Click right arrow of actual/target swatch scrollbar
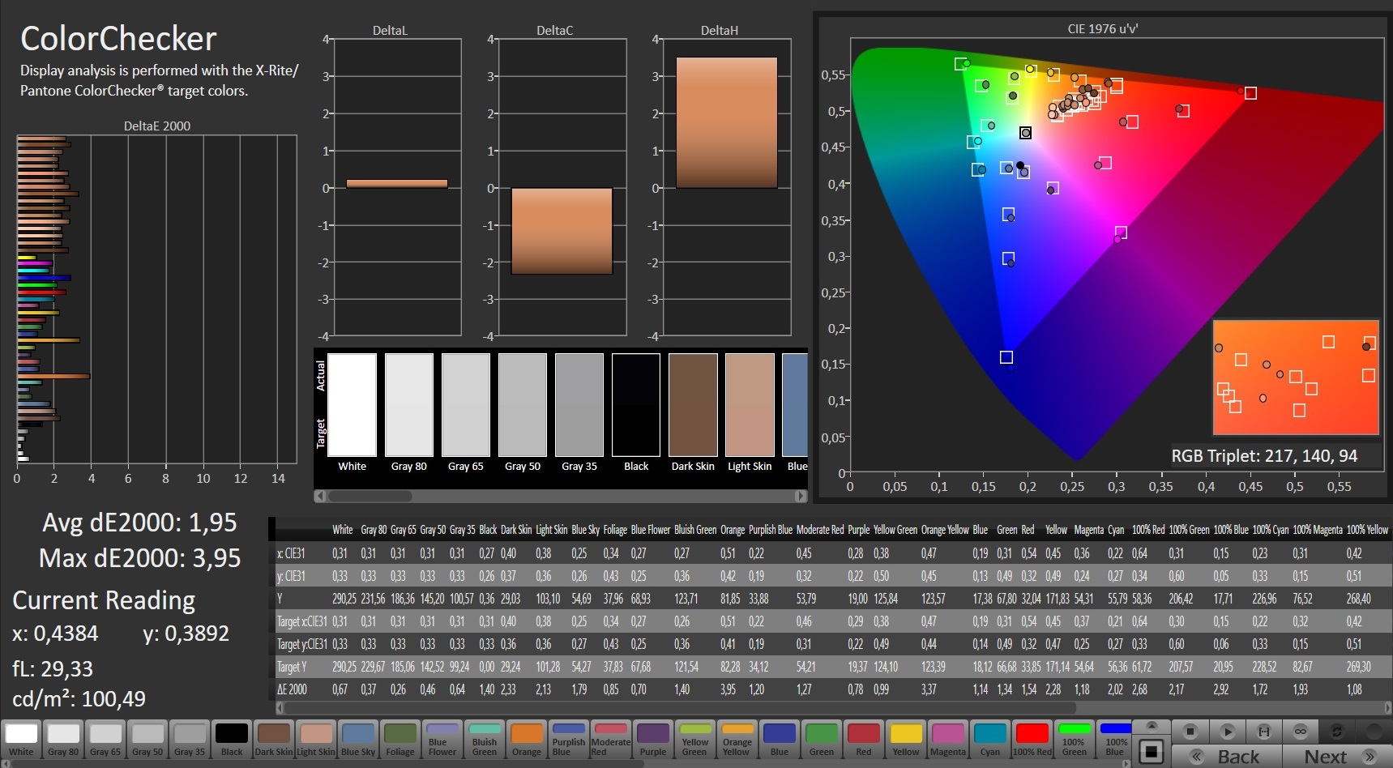Viewport: 1393px width, 768px height. click(x=801, y=496)
